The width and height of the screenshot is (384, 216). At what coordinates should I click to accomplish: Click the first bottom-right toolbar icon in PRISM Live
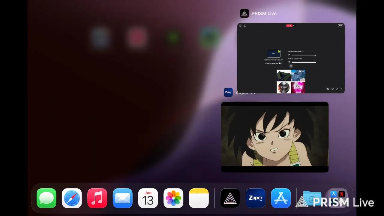[x=328, y=89]
